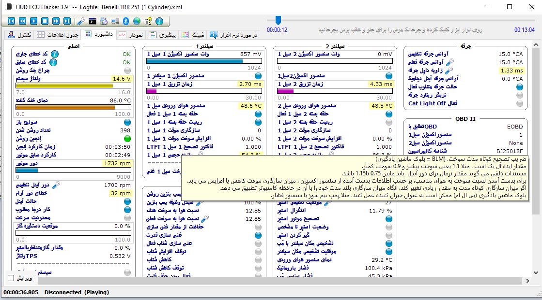542x300 pixels.
Task: Click the EOBD compliance value
Action: click(515, 127)
